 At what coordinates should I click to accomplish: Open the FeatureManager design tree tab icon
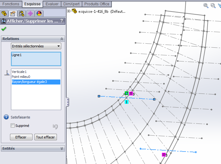(4, 13)
